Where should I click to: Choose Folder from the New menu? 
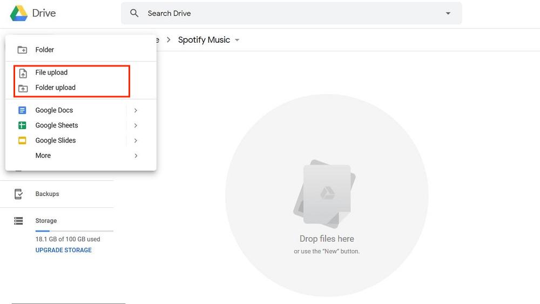click(x=81, y=50)
